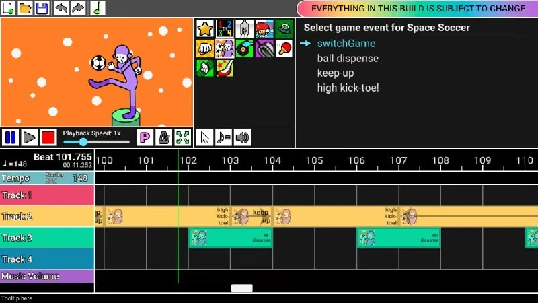The height and width of the screenshot is (303, 538).
Task: Choose the music volume speaker tool
Action: pos(242,137)
